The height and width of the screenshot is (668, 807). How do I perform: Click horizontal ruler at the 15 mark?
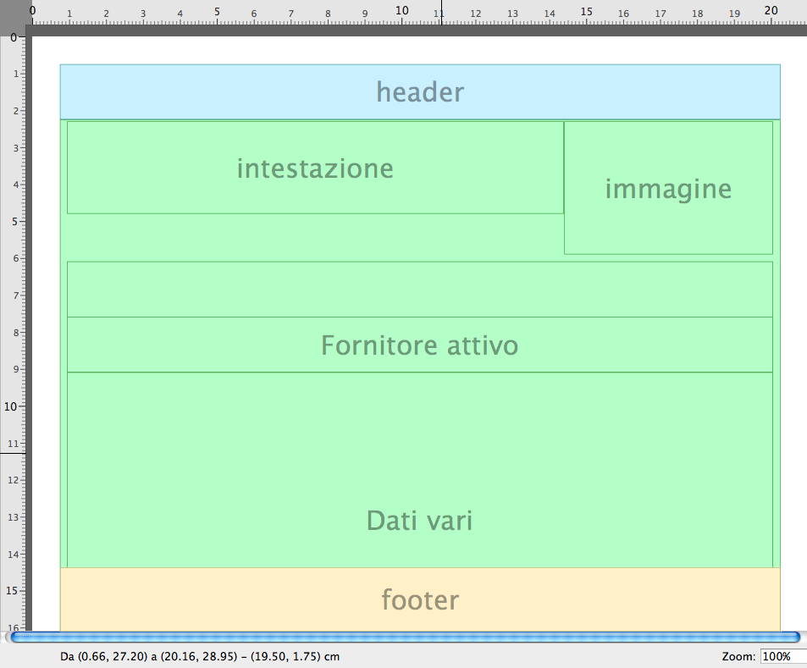pyautogui.click(x=586, y=12)
